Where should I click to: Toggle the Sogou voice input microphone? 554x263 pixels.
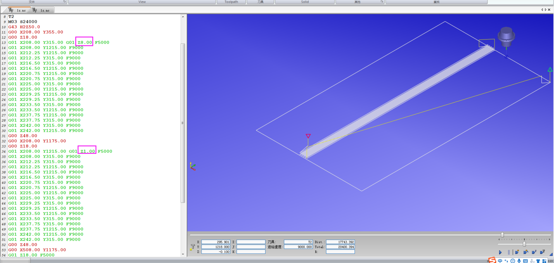click(x=519, y=261)
